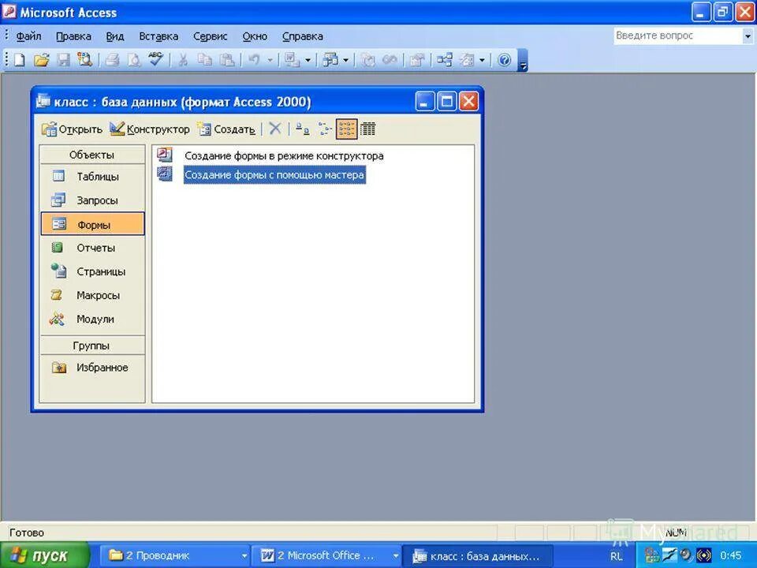Select the Формы objects item
This screenshot has height=568, width=757.
pyautogui.click(x=92, y=224)
